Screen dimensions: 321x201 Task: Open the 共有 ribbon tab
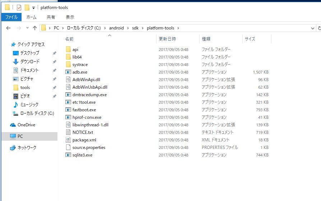[x=51, y=17]
